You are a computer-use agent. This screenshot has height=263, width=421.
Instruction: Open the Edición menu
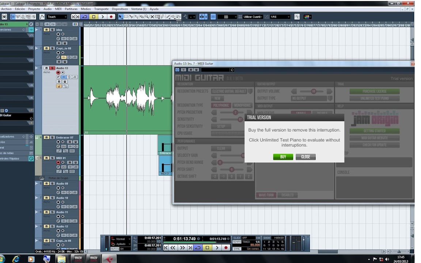click(x=20, y=9)
